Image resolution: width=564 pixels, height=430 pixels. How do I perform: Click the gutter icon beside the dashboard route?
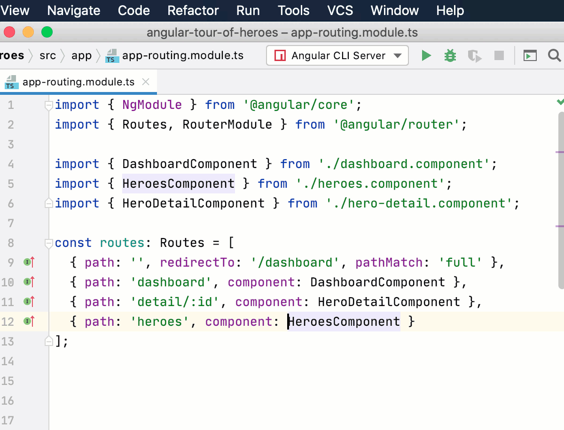click(28, 282)
